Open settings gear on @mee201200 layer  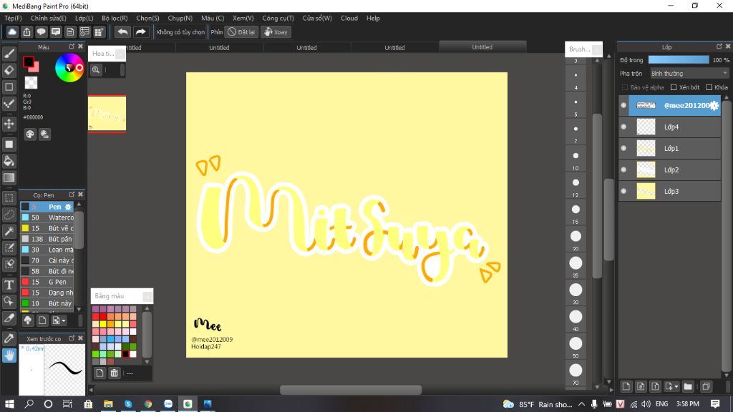714,106
